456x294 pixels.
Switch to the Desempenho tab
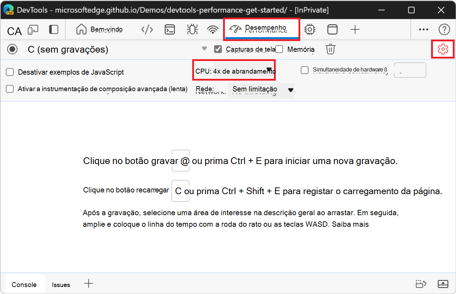point(262,29)
